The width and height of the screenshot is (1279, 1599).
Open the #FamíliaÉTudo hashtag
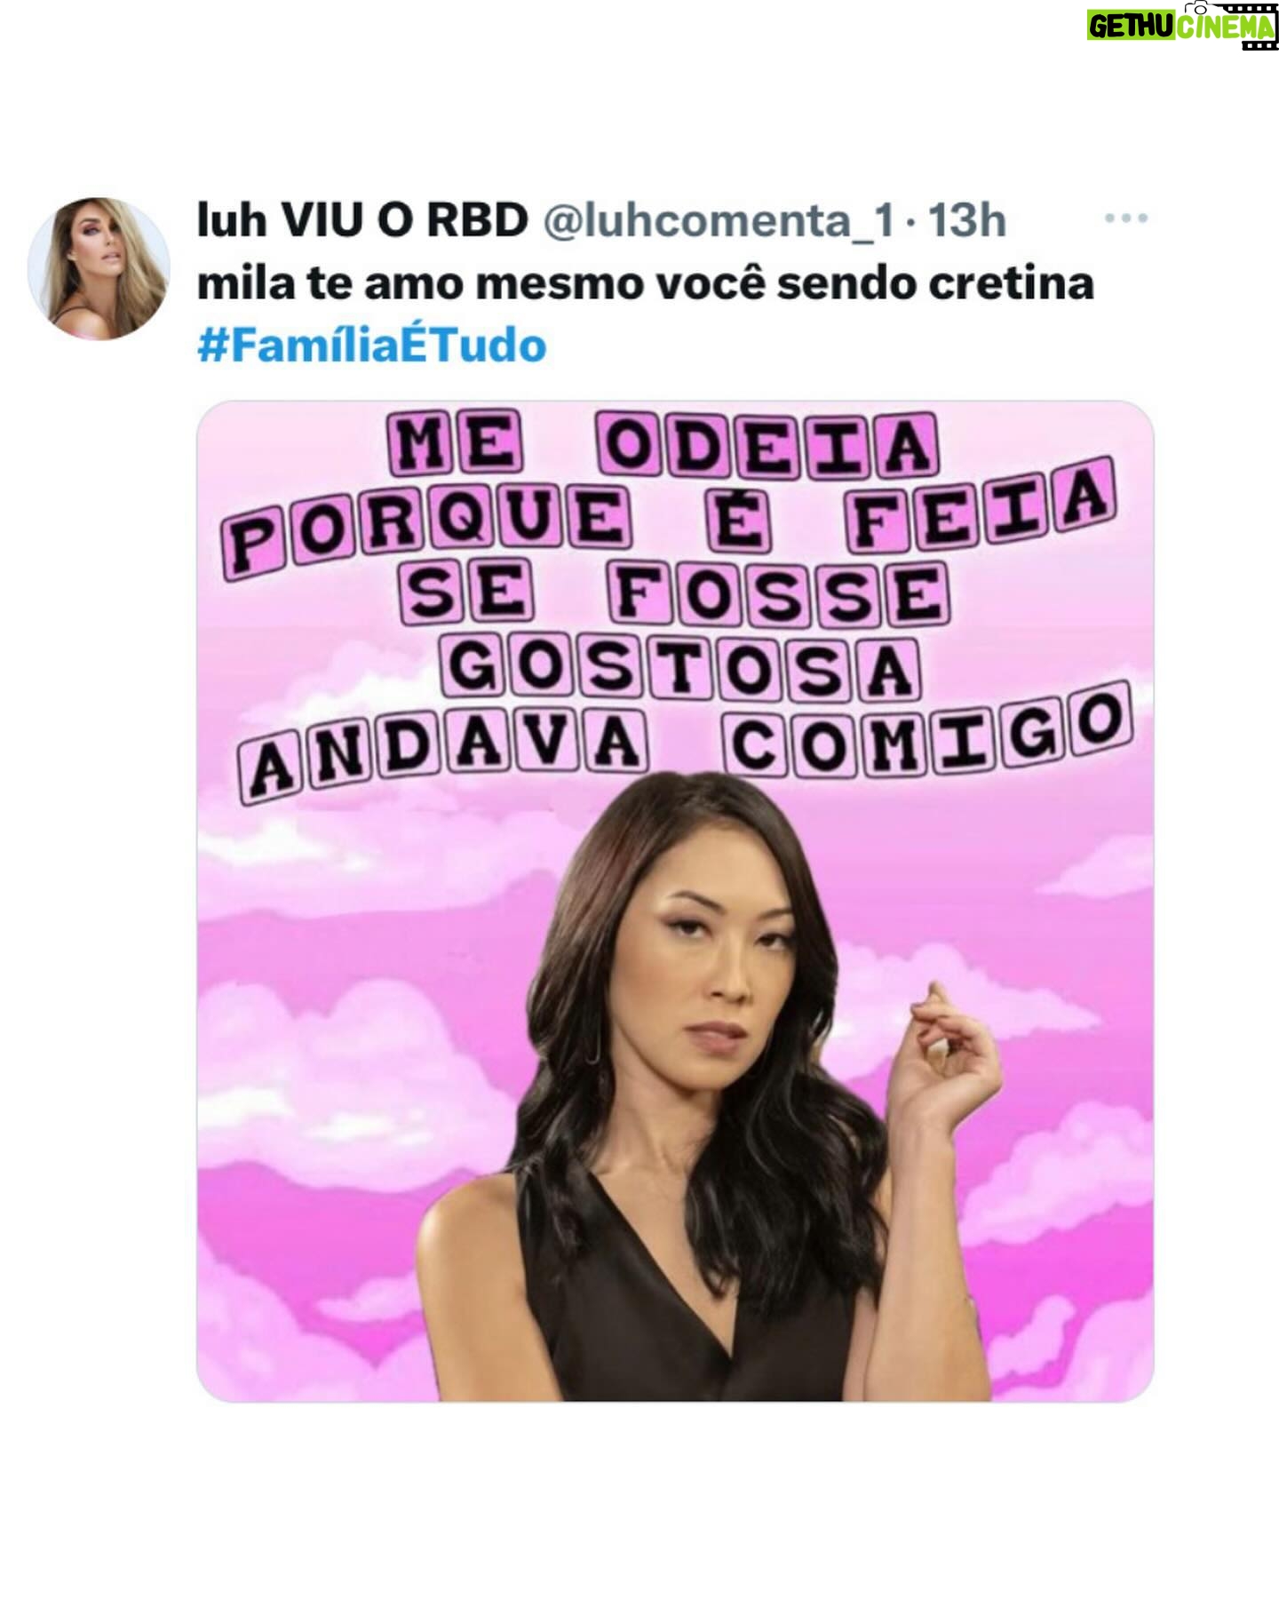[371, 346]
